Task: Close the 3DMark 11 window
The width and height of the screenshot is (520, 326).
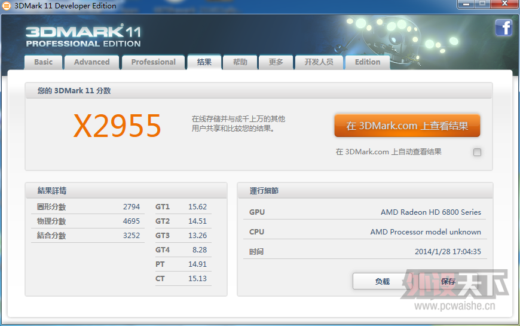Action: tap(504, 4)
